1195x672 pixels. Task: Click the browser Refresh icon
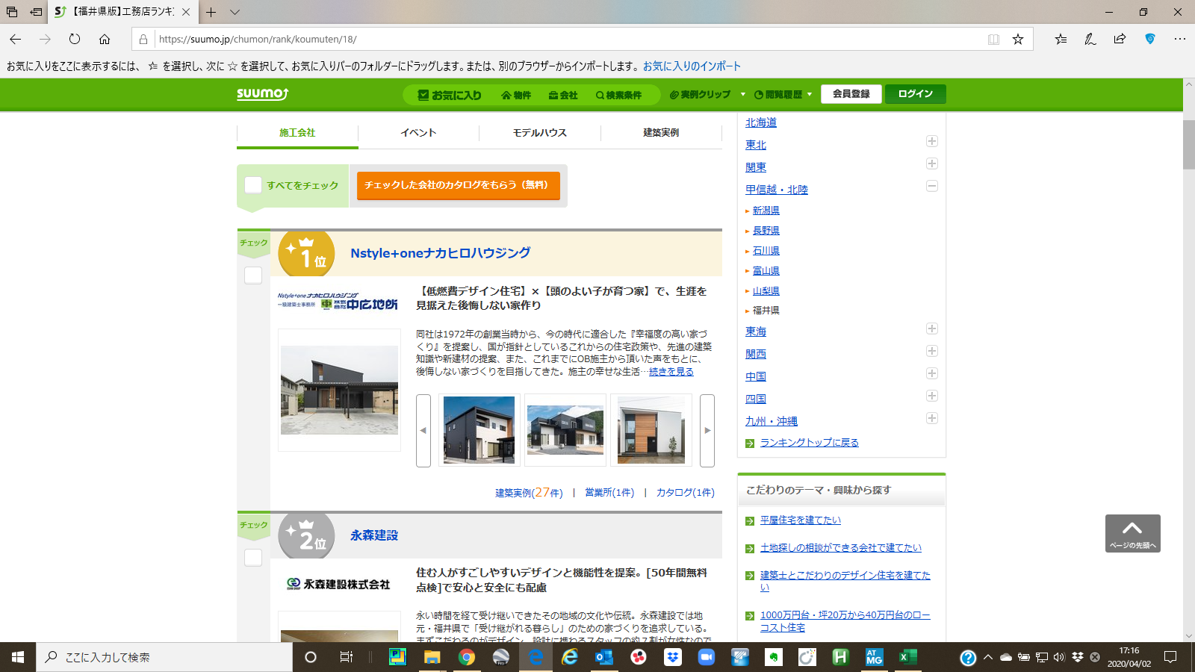click(75, 39)
